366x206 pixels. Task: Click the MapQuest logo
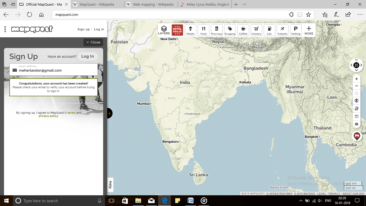pyautogui.click(x=32, y=29)
